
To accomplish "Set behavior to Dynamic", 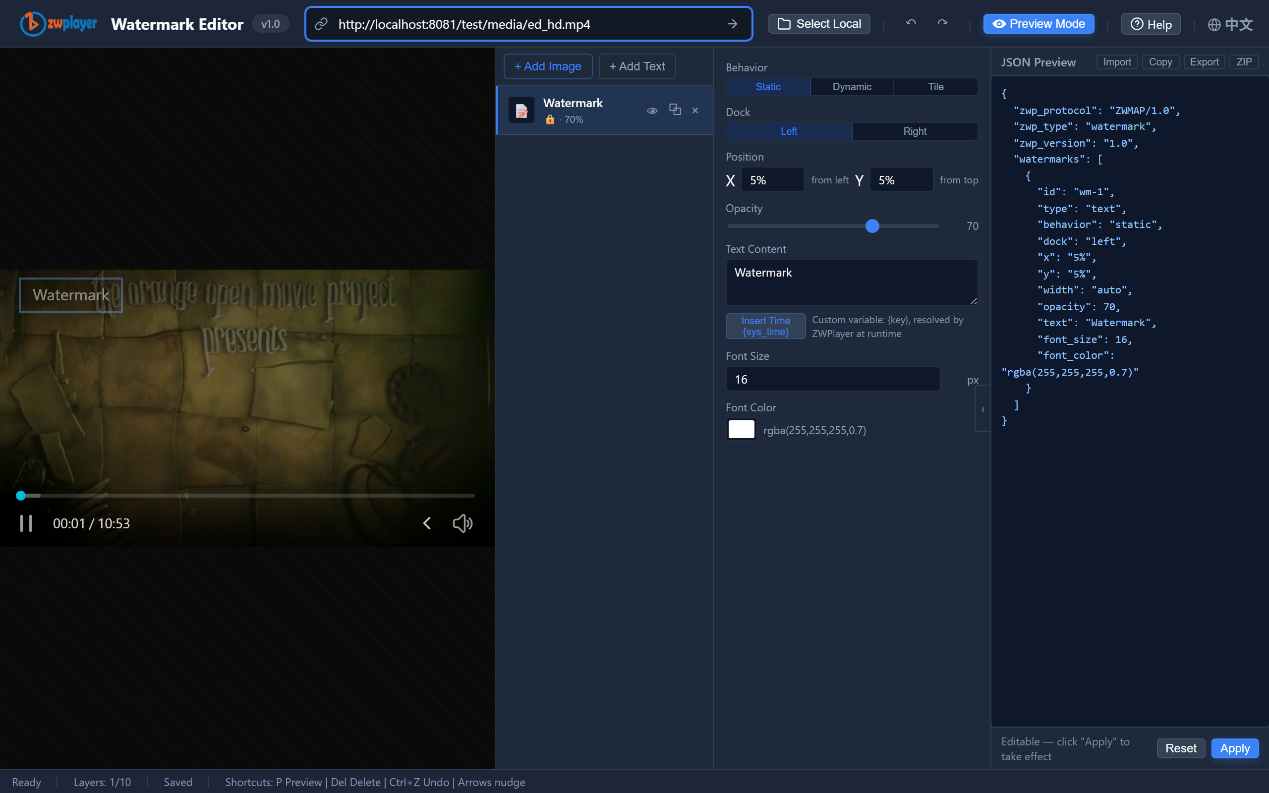I will point(852,87).
